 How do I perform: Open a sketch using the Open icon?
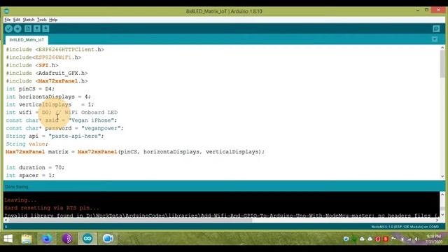[37, 29]
